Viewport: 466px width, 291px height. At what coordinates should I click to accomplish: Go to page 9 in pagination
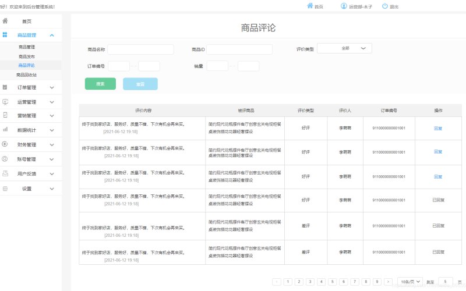point(377,282)
